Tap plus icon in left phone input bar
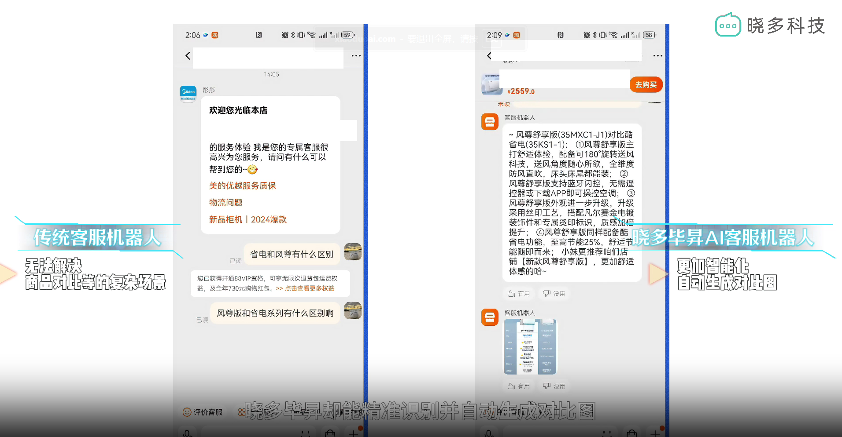This screenshot has height=437, width=842. tap(353, 433)
